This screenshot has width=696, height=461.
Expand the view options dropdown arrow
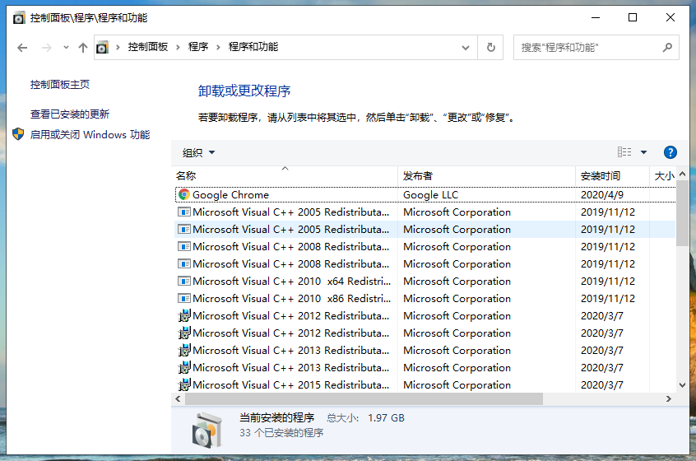[643, 152]
